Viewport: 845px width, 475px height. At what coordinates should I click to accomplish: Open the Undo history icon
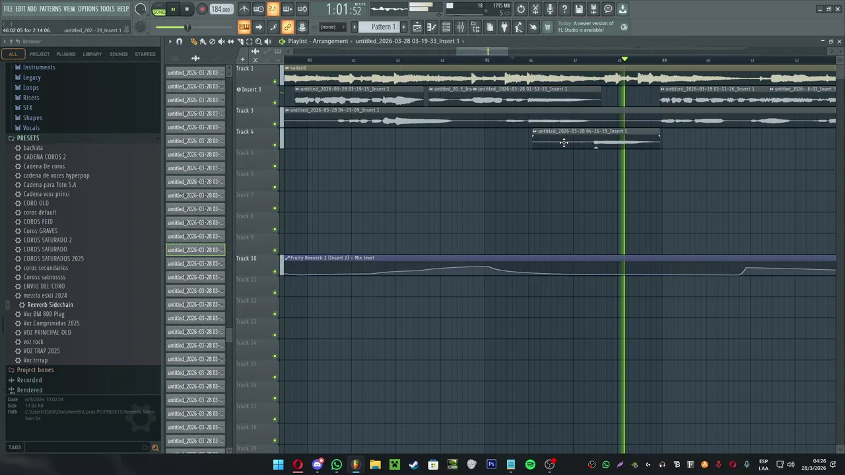tap(521, 9)
